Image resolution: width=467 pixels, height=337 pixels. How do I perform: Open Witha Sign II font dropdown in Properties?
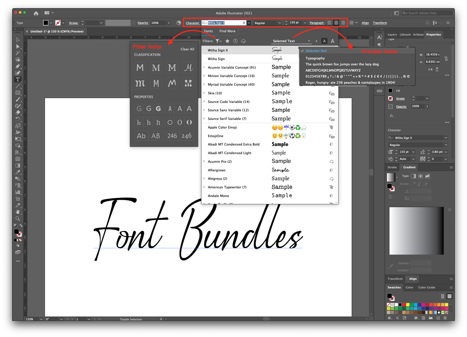[x=446, y=138]
